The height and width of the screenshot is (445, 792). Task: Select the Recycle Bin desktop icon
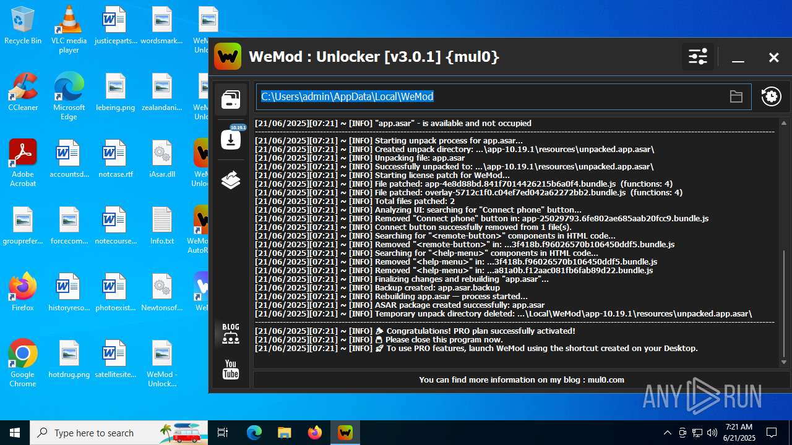pos(23,27)
